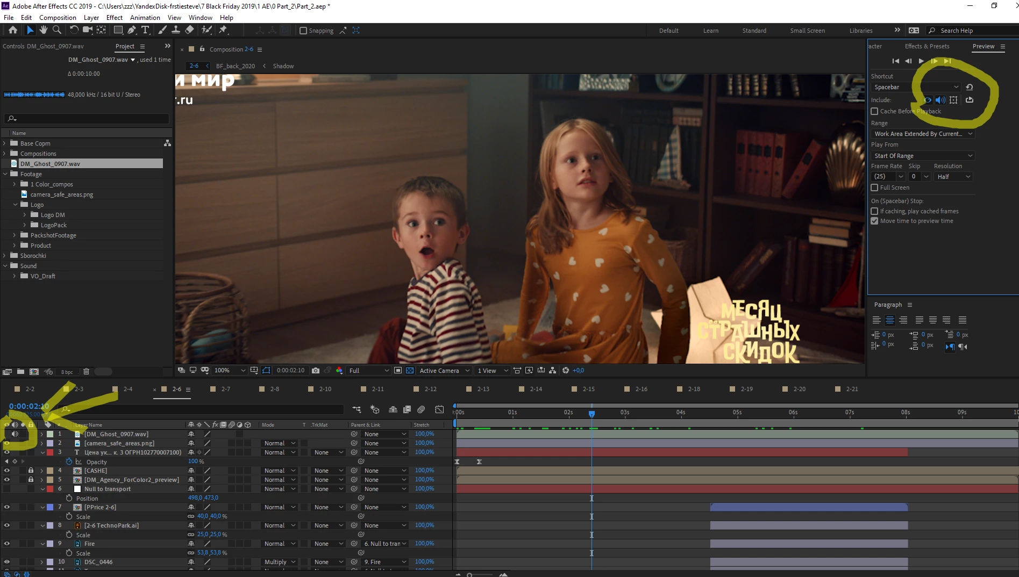Viewport: 1019px width, 577px height.
Task: Toggle transparency grid in the viewer
Action: coord(410,370)
